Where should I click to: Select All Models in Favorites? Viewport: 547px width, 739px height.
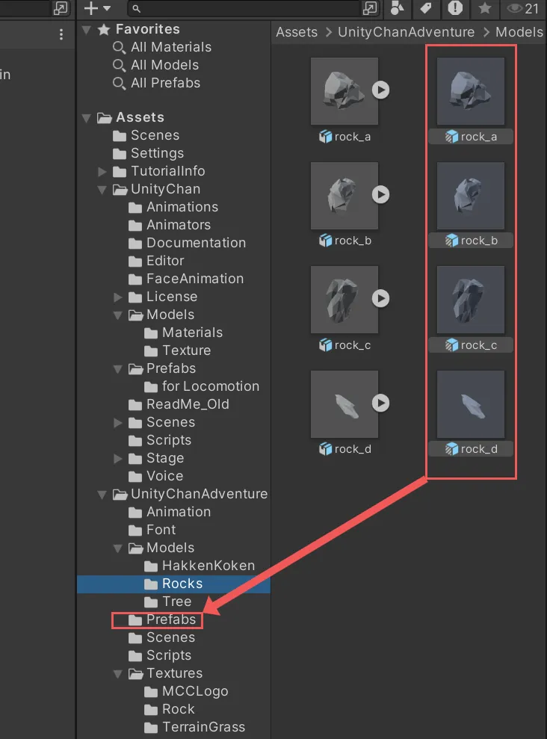164,65
